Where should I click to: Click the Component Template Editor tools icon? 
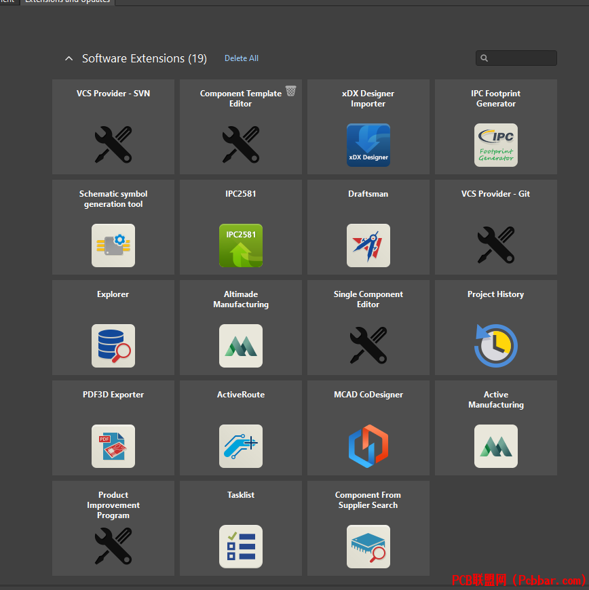pos(241,144)
